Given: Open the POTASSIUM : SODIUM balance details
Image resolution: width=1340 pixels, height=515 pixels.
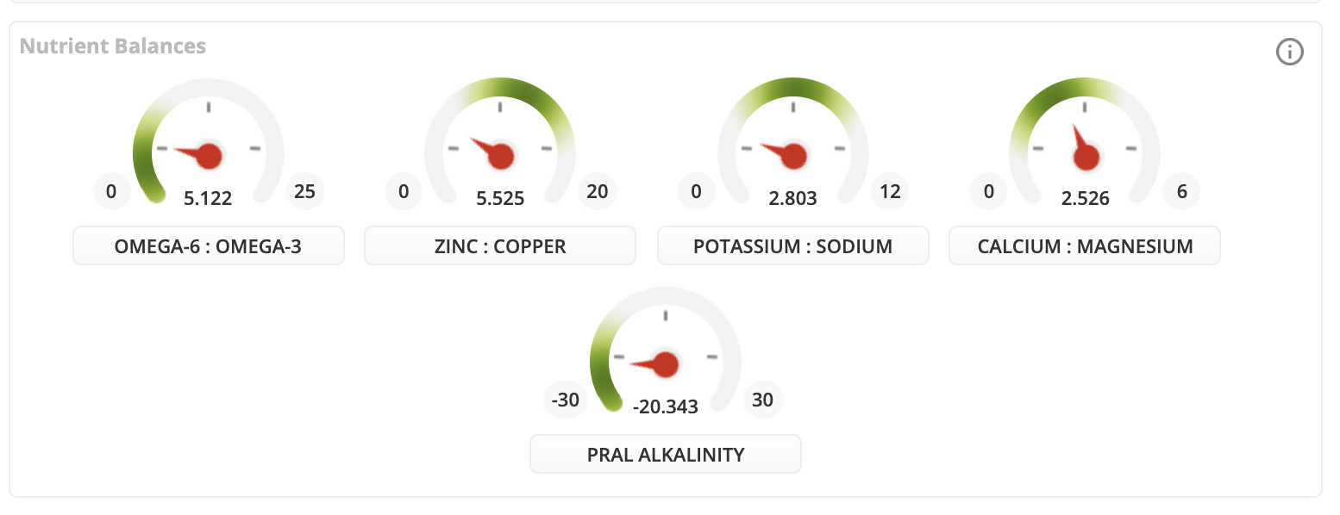Looking at the screenshot, I should tap(792, 245).
